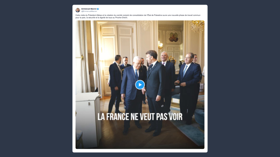Click the dark background left of the tweet card
The height and width of the screenshot is (157, 280).
[36, 79]
